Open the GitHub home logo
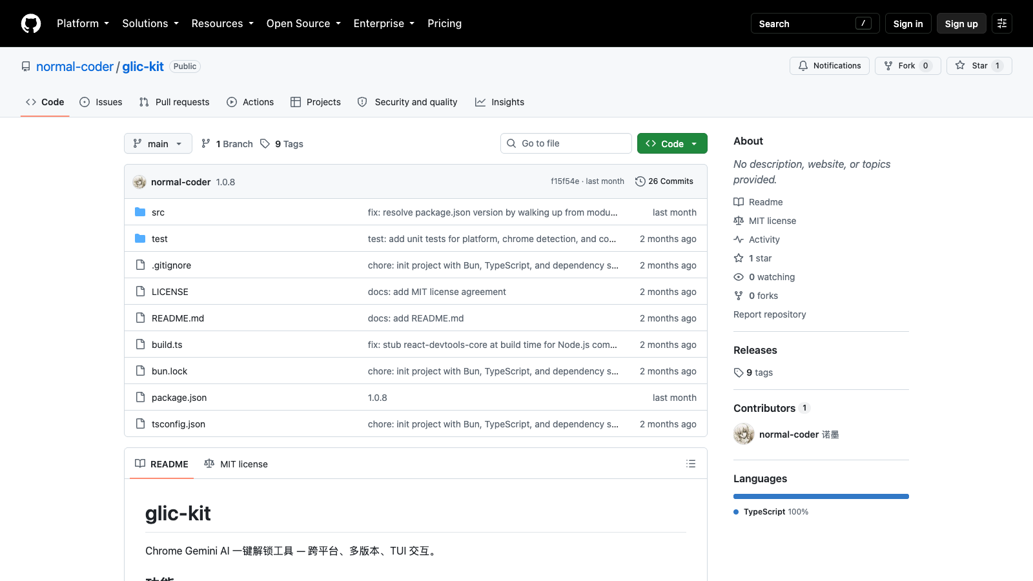The width and height of the screenshot is (1033, 581). pos(31,23)
